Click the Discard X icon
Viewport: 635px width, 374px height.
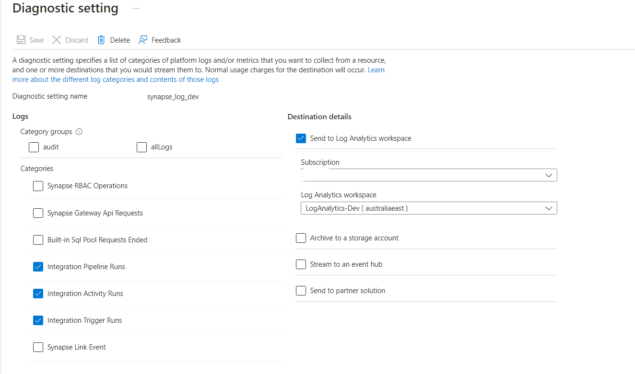(x=57, y=40)
